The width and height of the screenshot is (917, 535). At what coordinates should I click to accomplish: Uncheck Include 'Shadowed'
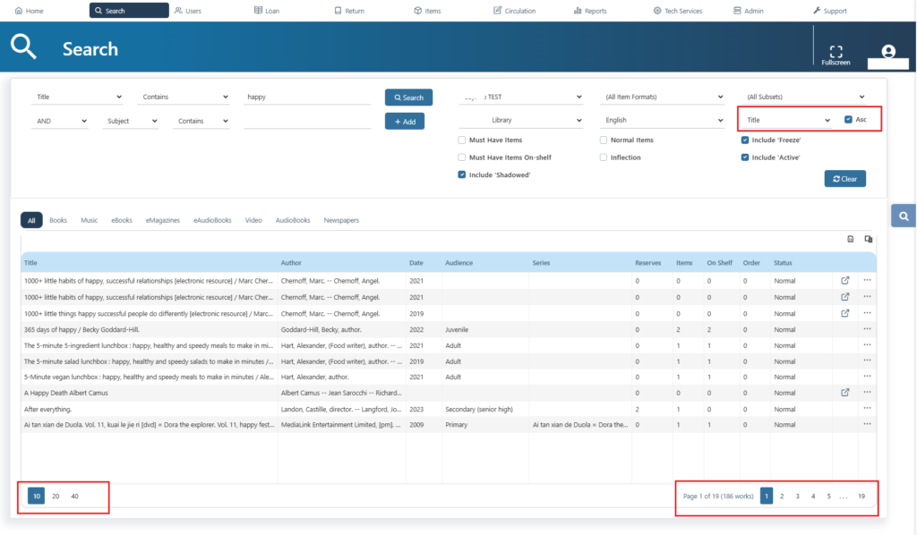click(x=461, y=174)
